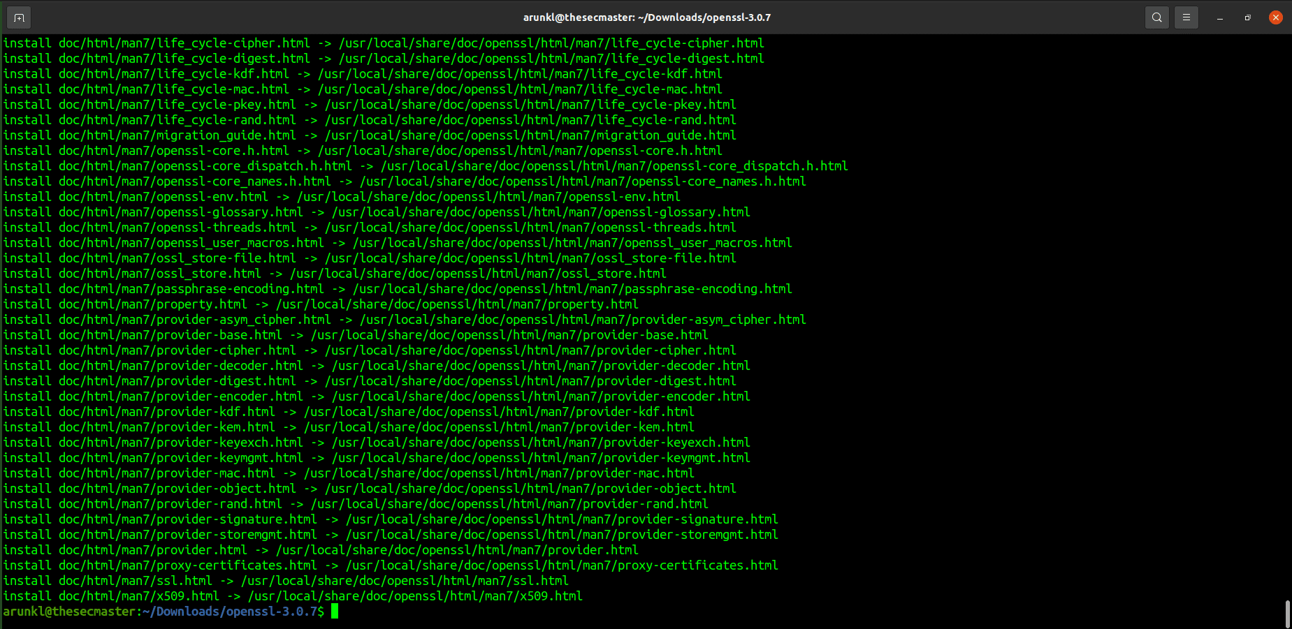Image resolution: width=1292 pixels, height=629 pixels.
Task: Minimize the terminal window
Action: pos(1220,17)
